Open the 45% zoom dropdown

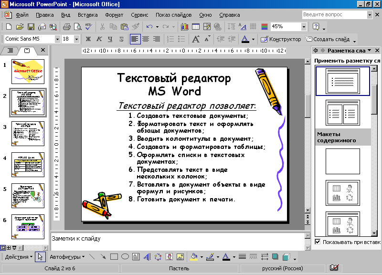304,27
